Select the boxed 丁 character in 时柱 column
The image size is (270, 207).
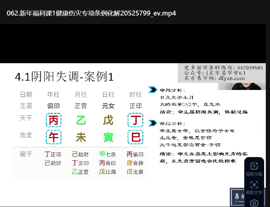coord(135,120)
